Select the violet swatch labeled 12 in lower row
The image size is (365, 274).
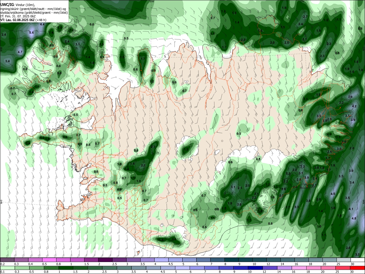[270, 268]
